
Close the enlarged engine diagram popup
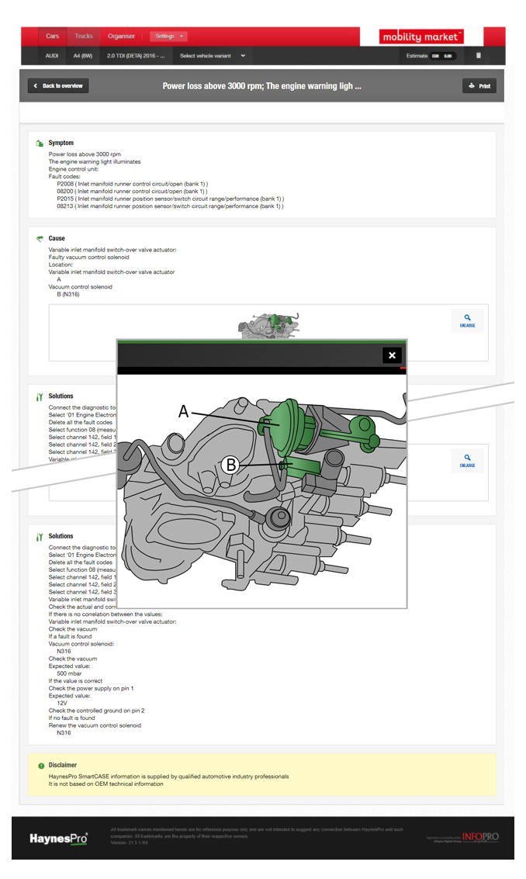392,355
